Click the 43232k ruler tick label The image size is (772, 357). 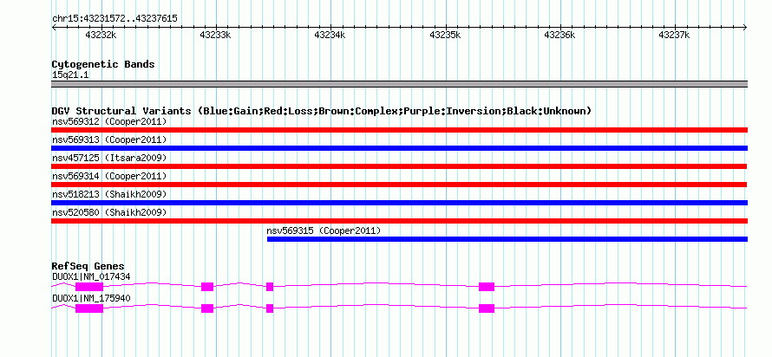[x=101, y=35]
